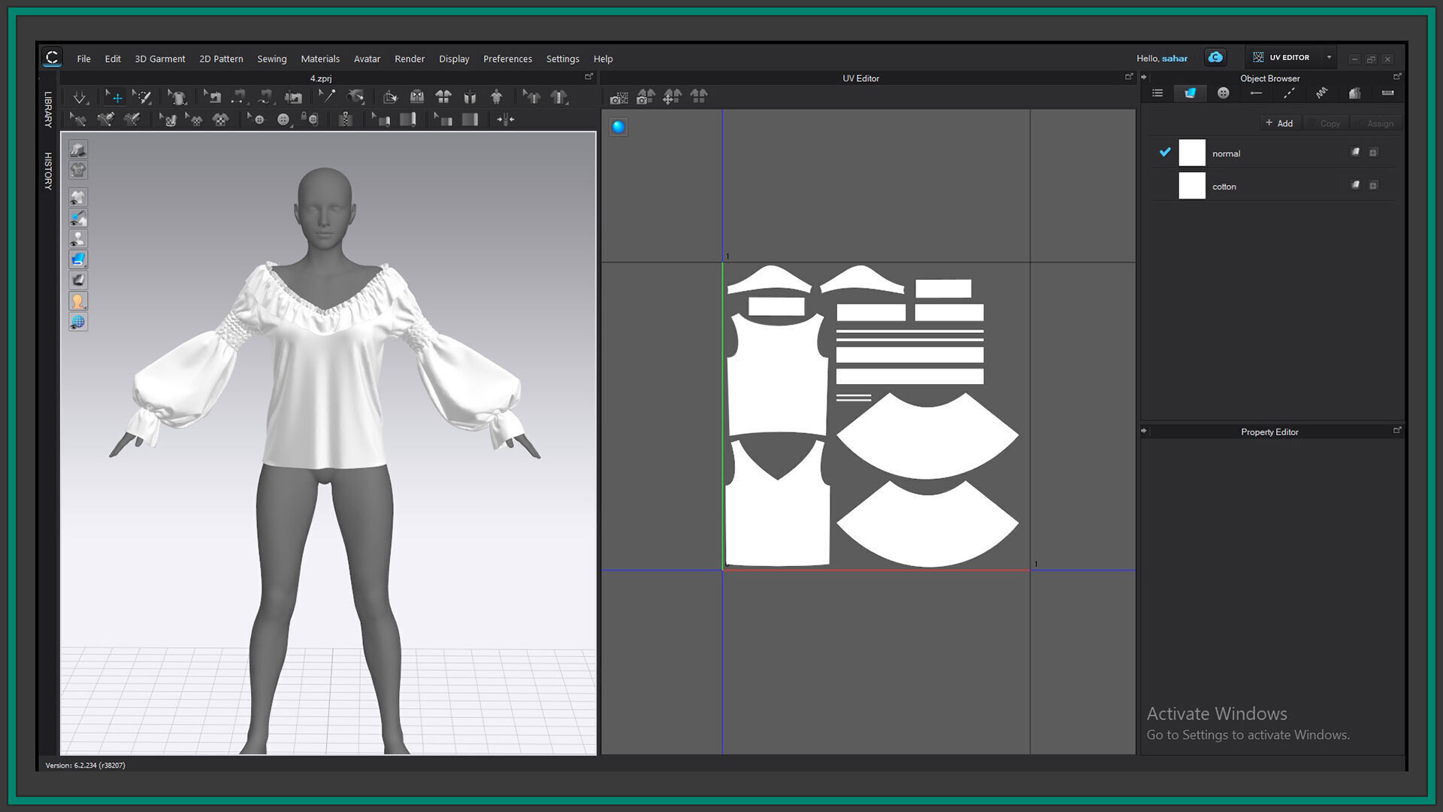The width and height of the screenshot is (1443, 812).
Task: Click the Add fabric button
Action: (1279, 123)
